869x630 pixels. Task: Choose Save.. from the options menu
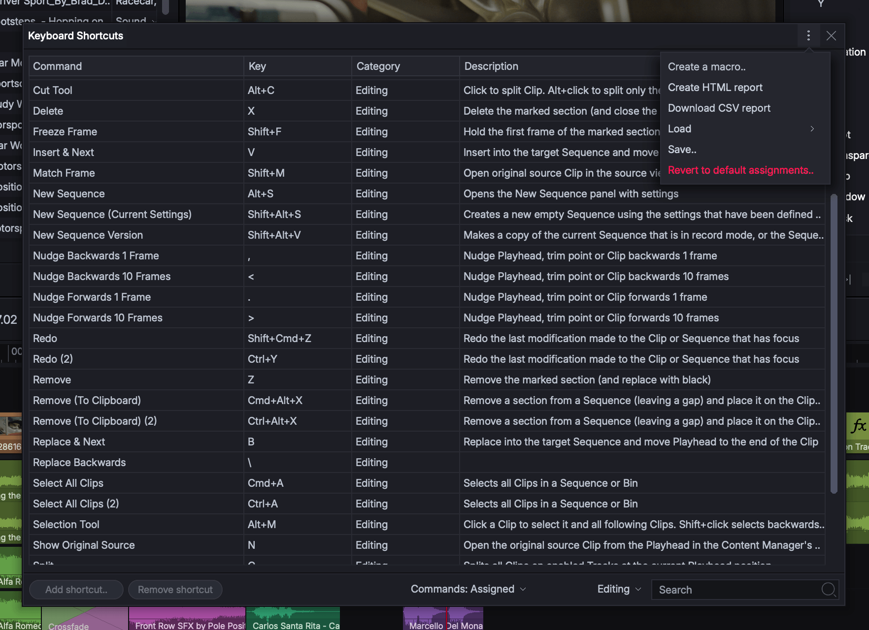[745, 149]
